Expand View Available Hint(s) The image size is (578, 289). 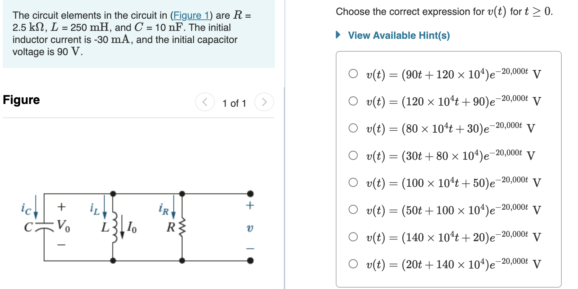point(399,35)
